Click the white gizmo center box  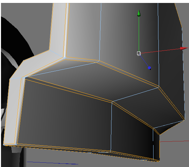click(x=139, y=53)
